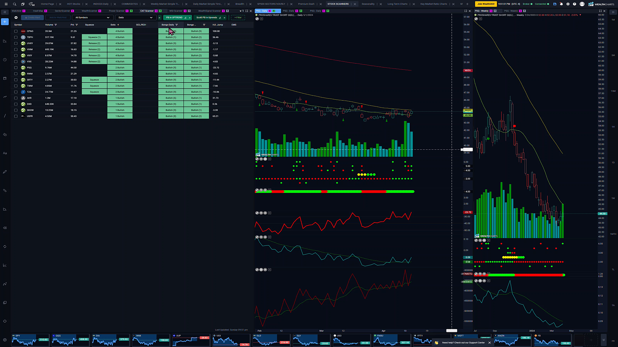Tick the VXX row checkbox
Screen dimensions: 618x347
16,62
